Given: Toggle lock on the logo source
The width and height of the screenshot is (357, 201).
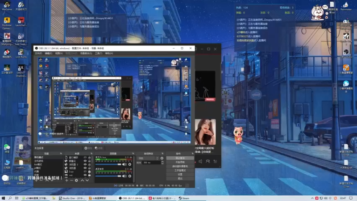Looking at the screenshot, I should click(x=90, y=172).
